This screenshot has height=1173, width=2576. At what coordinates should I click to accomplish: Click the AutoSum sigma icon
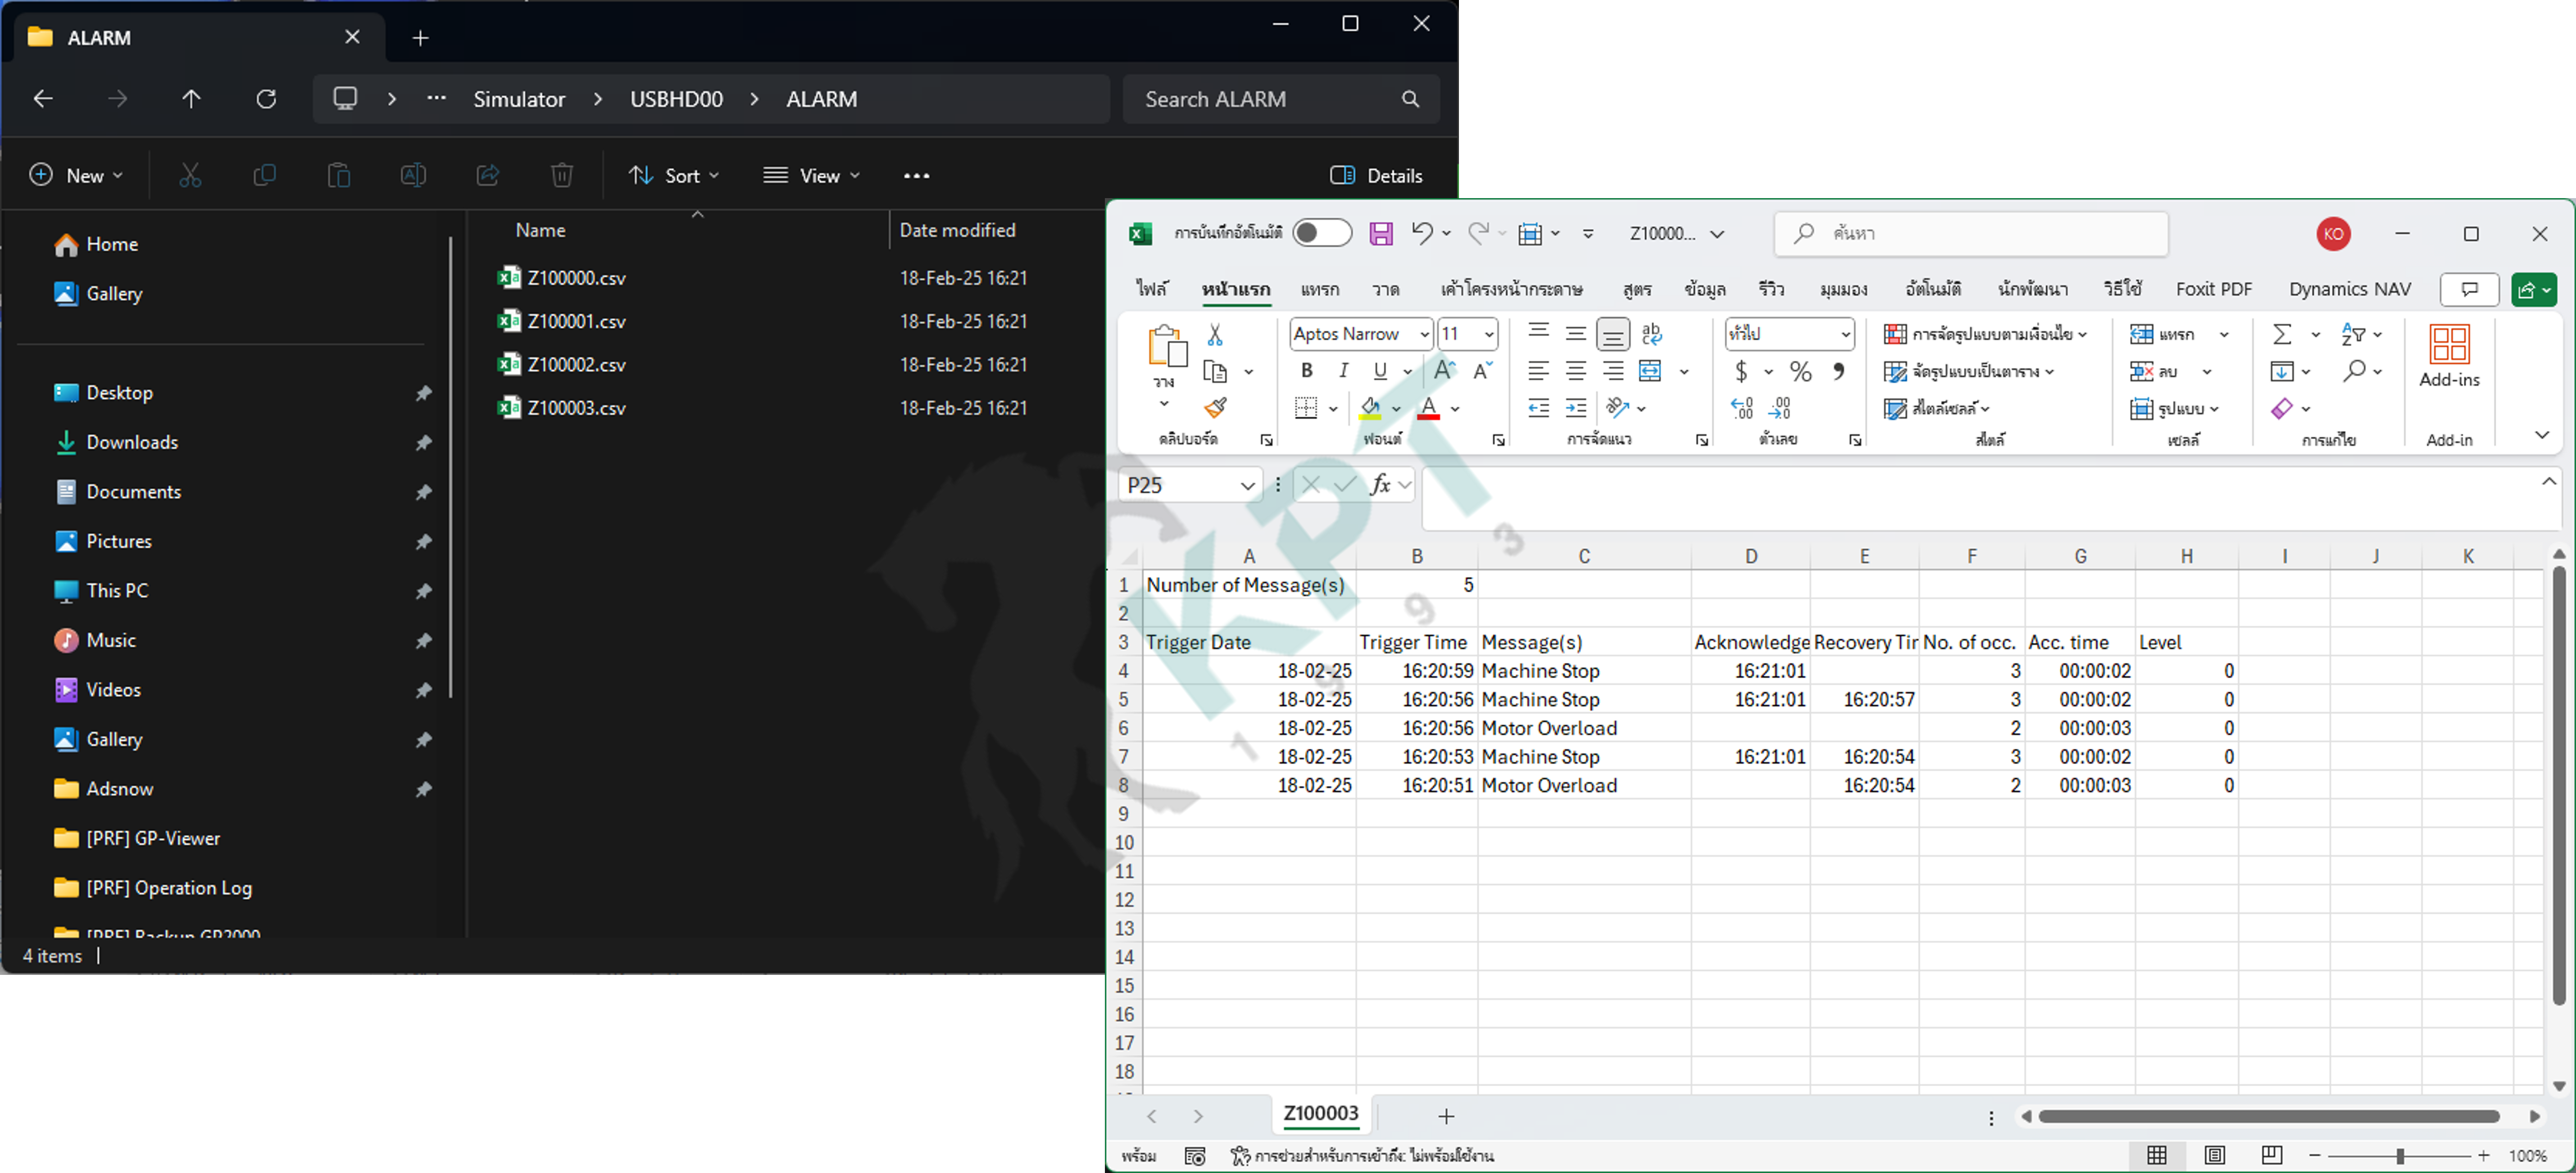coord(2282,334)
